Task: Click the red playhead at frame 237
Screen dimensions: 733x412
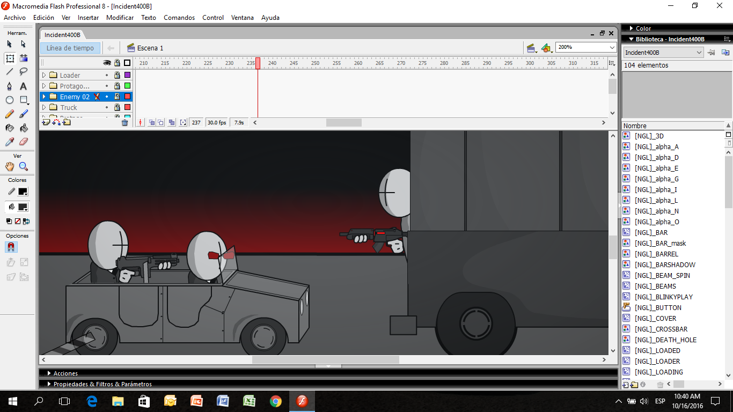Action: click(x=258, y=63)
